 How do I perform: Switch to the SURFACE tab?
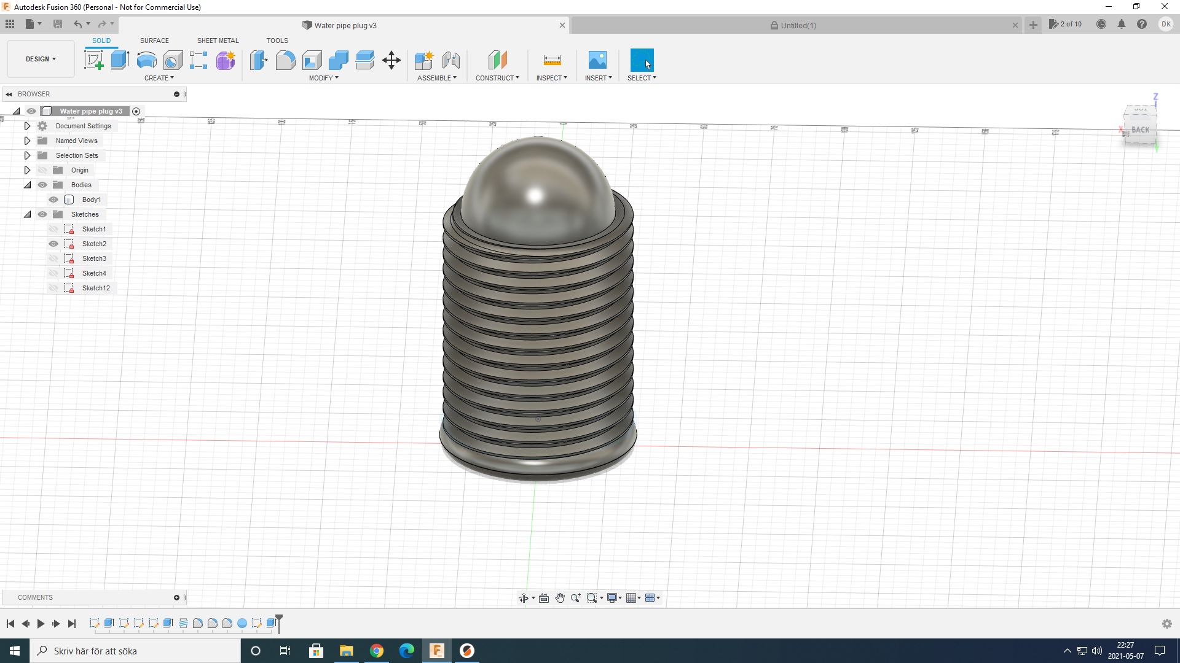pos(154,41)
